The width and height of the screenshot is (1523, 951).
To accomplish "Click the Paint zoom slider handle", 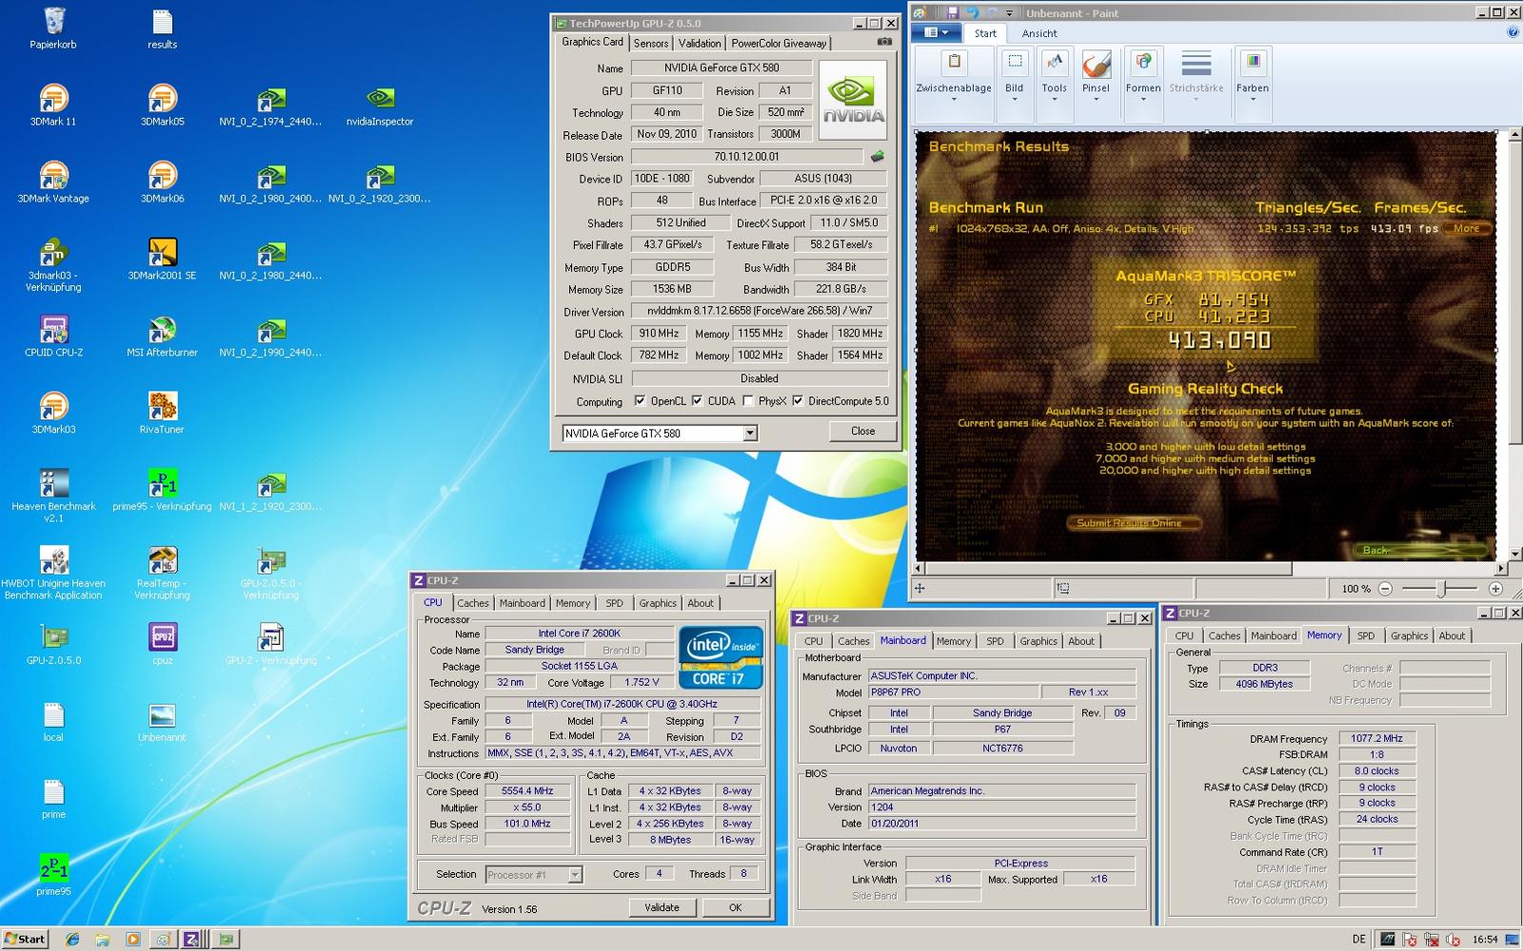I will (x=1442, y=589).
